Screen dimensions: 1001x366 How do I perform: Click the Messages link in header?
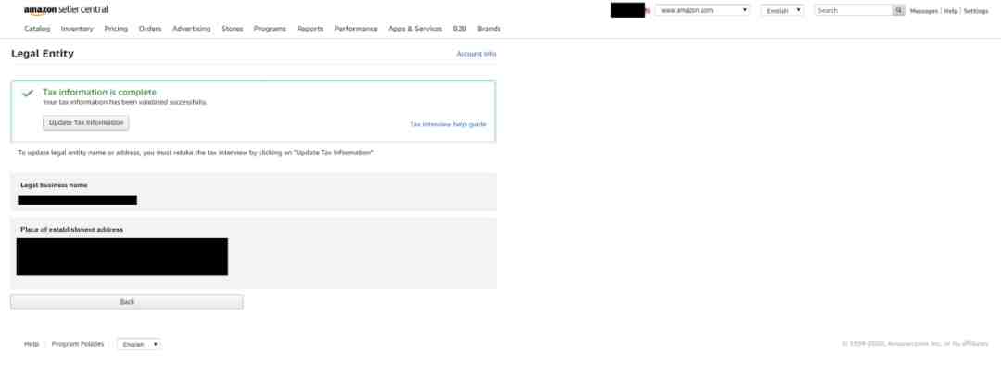point(924,11)
